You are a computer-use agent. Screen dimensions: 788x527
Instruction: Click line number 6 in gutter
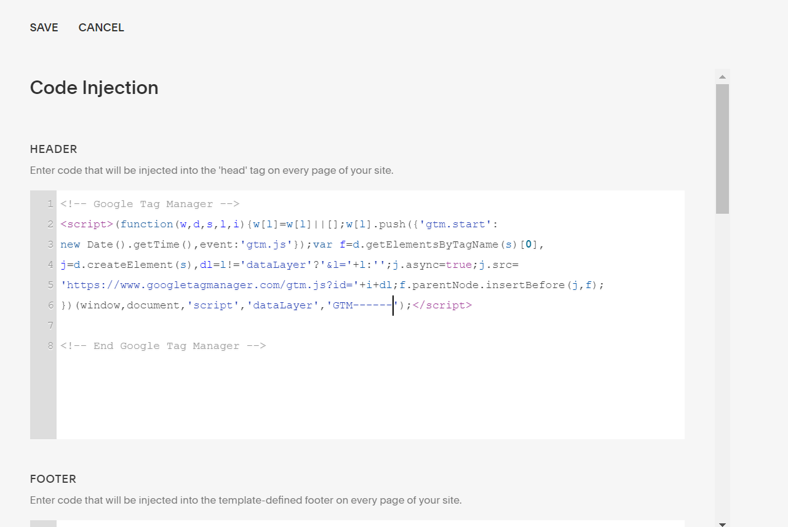pos(50,305)
